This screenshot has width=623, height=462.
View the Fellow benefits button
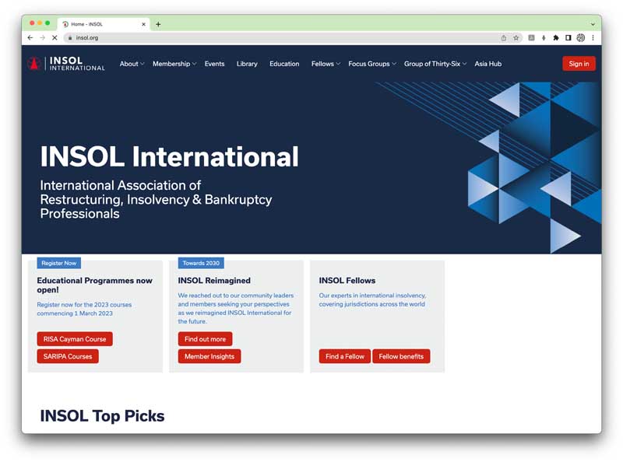(x=401, y=356)
